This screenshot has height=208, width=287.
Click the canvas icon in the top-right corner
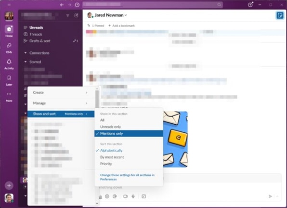tap(280, 15)
